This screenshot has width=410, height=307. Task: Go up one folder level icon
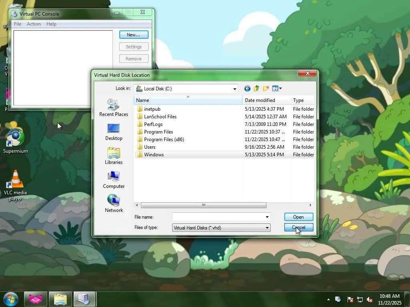point(257,88)
